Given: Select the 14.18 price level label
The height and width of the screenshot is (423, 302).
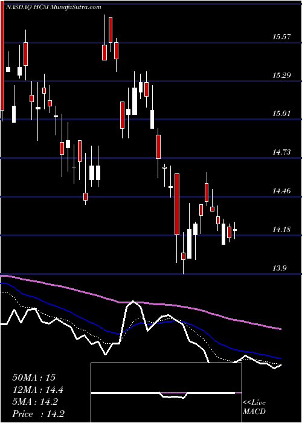Looking at the screenshot, I should click(281, 230).
